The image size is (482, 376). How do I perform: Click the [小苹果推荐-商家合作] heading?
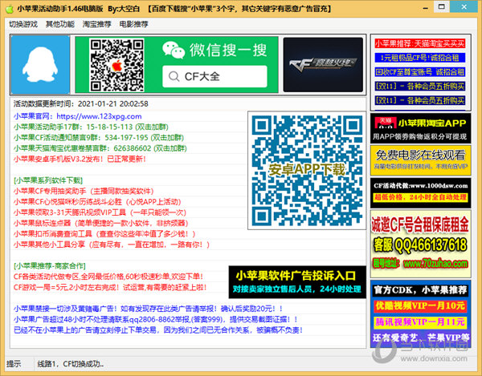point(50,266)
